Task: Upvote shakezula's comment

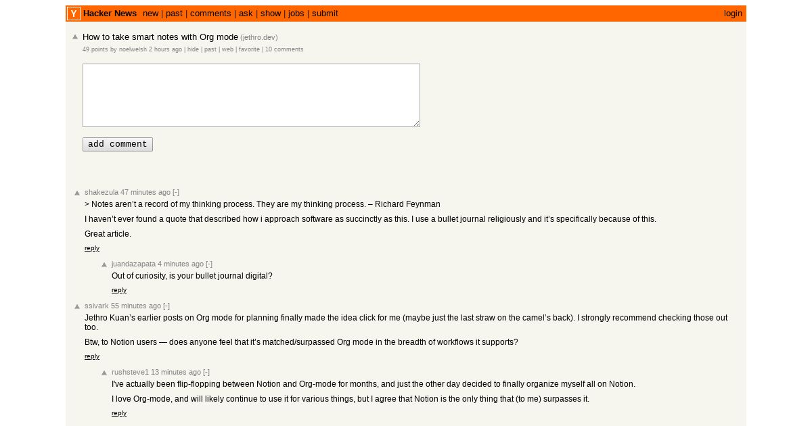Action: [x=77, y=193]
